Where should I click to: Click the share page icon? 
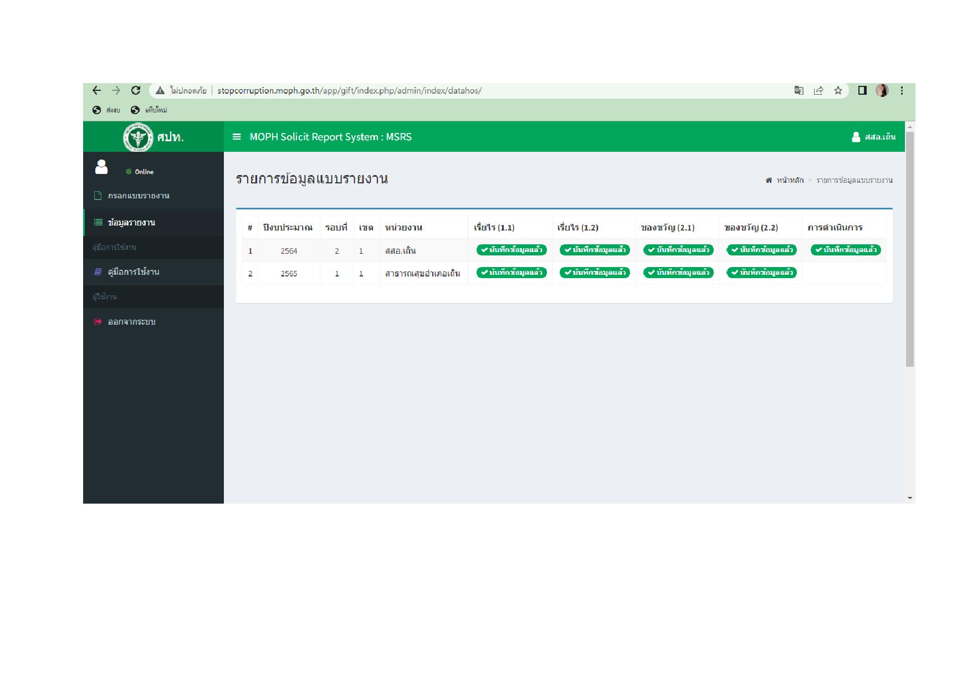(818, 90)
